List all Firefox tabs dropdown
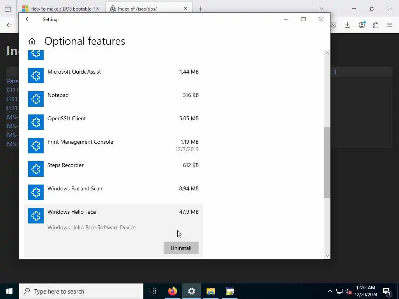 322,9
